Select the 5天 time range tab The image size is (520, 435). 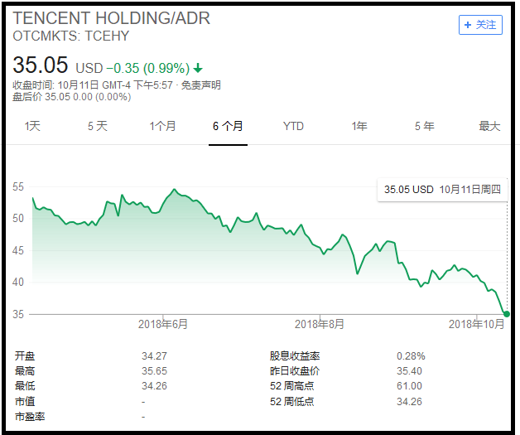98,126
